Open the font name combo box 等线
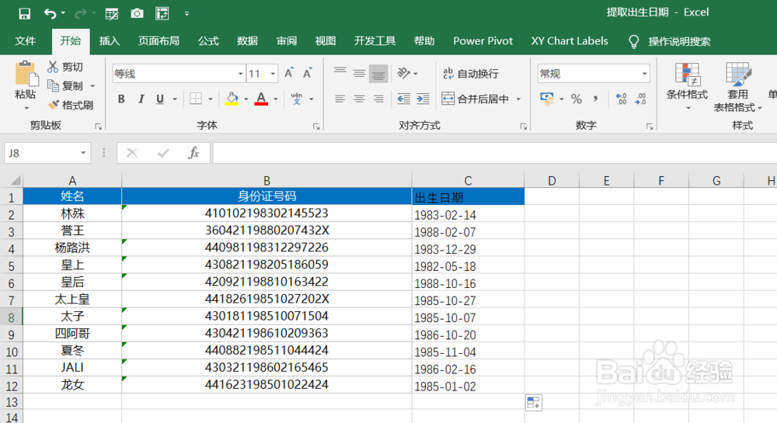Image resolution: width=777 pixels, height=423 pixels. [x=179, y=74]
